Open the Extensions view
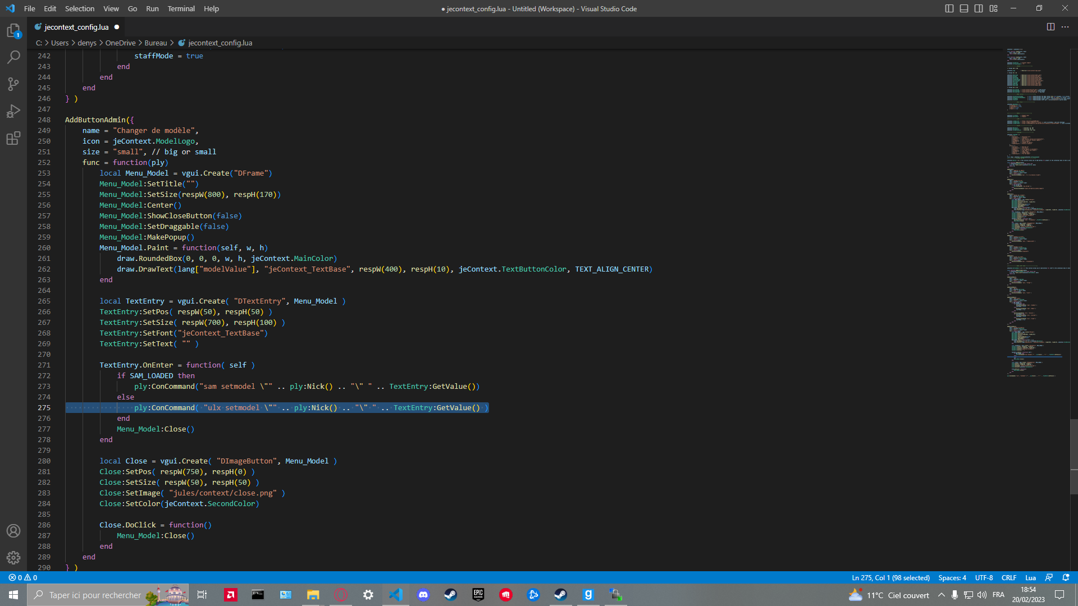Image resolution: width=1078 pixels, height=606 pixels. (x=13, y=138)
